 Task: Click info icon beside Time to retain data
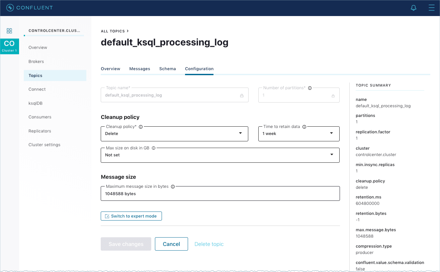tap(304, 127)
